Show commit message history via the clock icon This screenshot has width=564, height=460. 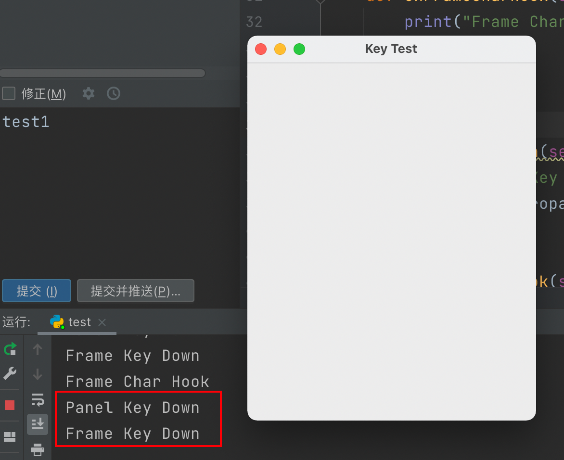pos(114,93)
